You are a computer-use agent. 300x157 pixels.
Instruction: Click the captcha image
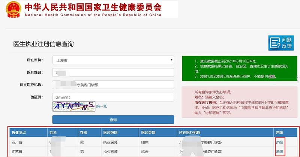tap(73, 107)
